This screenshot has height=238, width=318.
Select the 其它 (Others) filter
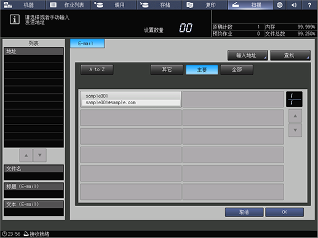tap(167, 69)
